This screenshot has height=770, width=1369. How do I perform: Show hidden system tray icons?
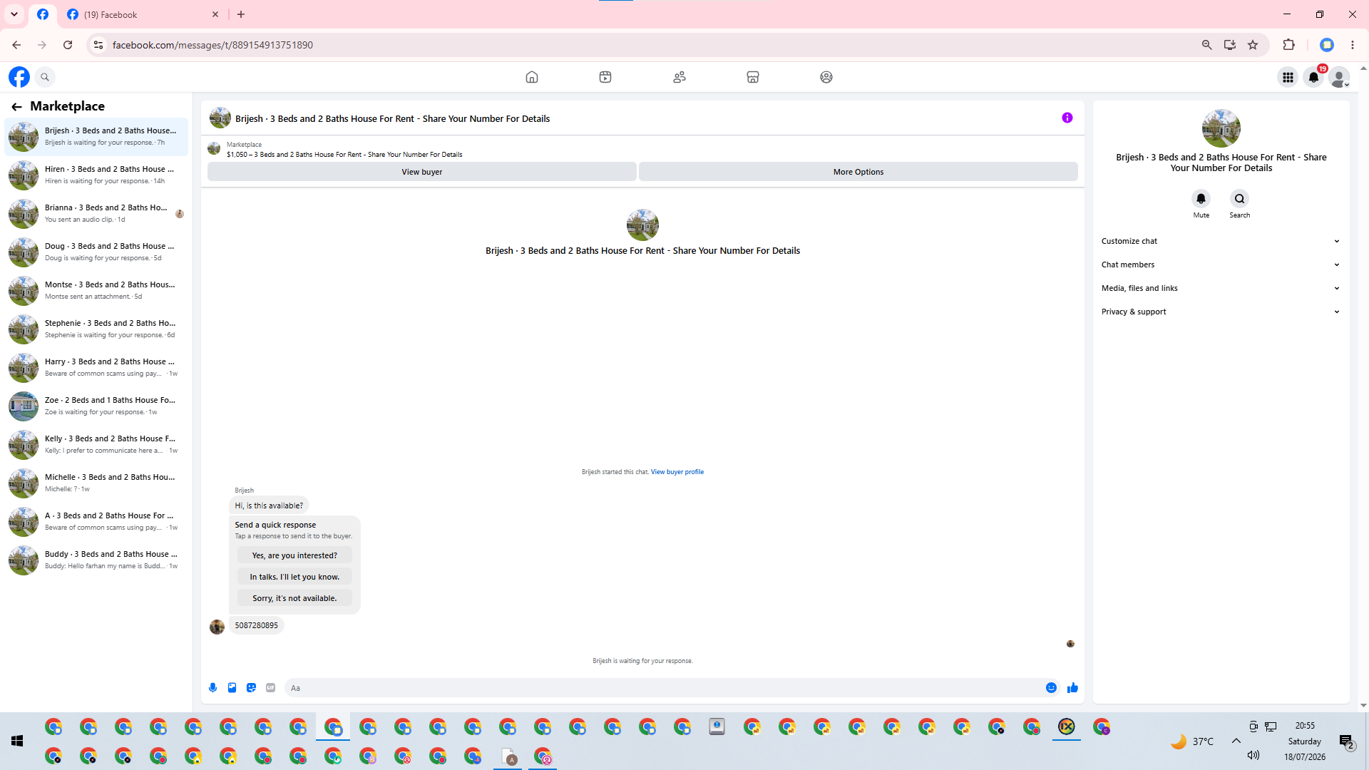click(1236, 741)
